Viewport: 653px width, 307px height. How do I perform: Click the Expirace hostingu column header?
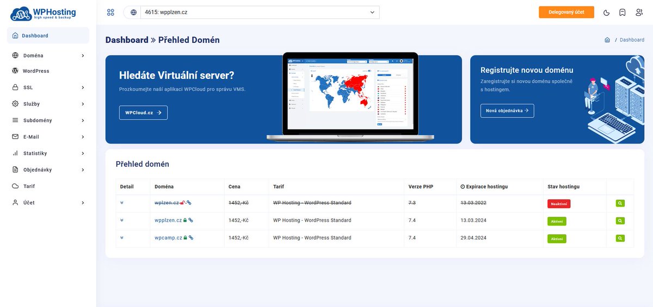click(484, 186)
